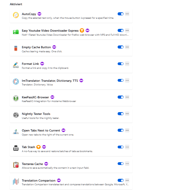Expand more options for Textarea Cache
This screenshot has width=186, height=196.
click(x=127, y=164)
